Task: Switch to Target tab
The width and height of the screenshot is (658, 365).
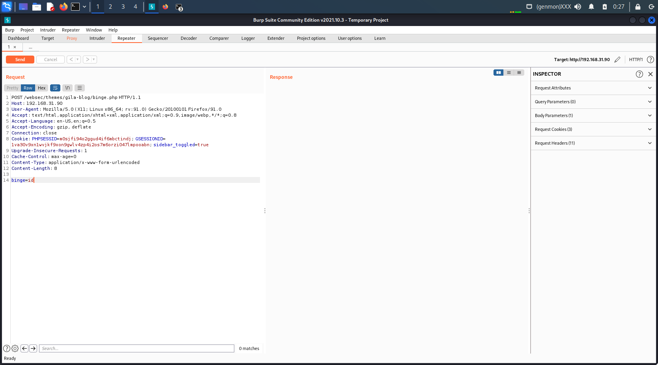Action: [48, 38]
